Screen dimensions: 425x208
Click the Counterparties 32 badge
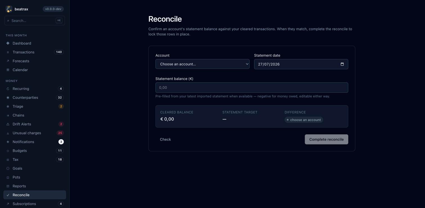pos(60,98)
